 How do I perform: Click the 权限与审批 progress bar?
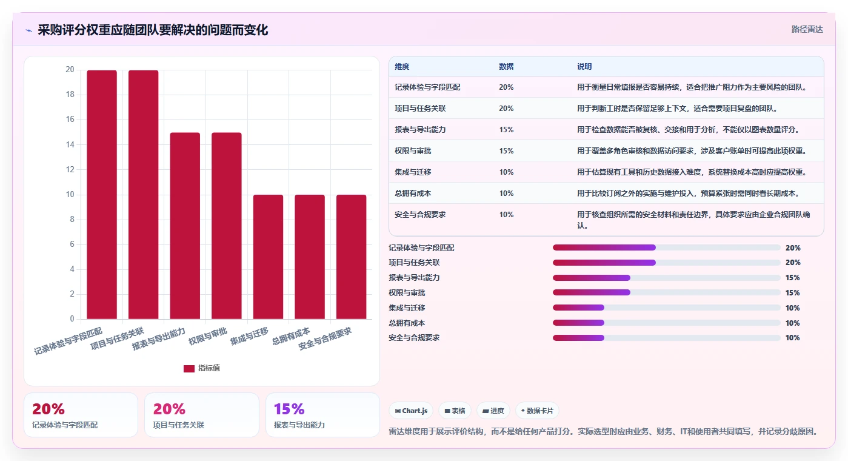pos(667,292)
